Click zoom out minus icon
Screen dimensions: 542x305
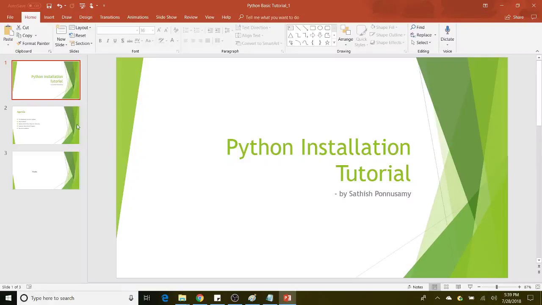pos(479,287)
